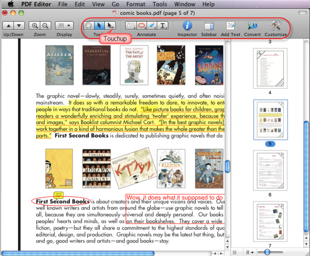Go to next page with Down arrow
The width and height of the screenshot is (310, 256).
19,26
